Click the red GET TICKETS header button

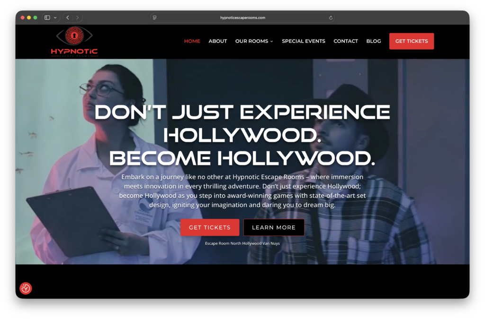411,41
